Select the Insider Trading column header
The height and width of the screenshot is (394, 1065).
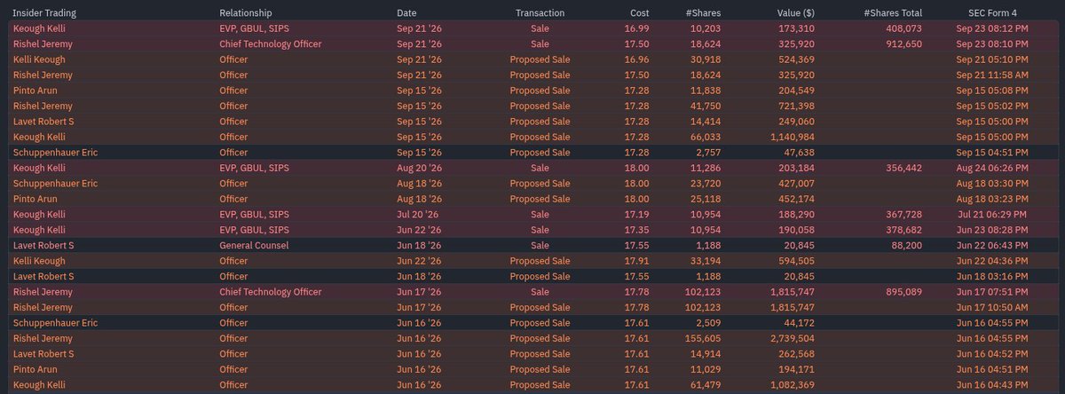43,12
